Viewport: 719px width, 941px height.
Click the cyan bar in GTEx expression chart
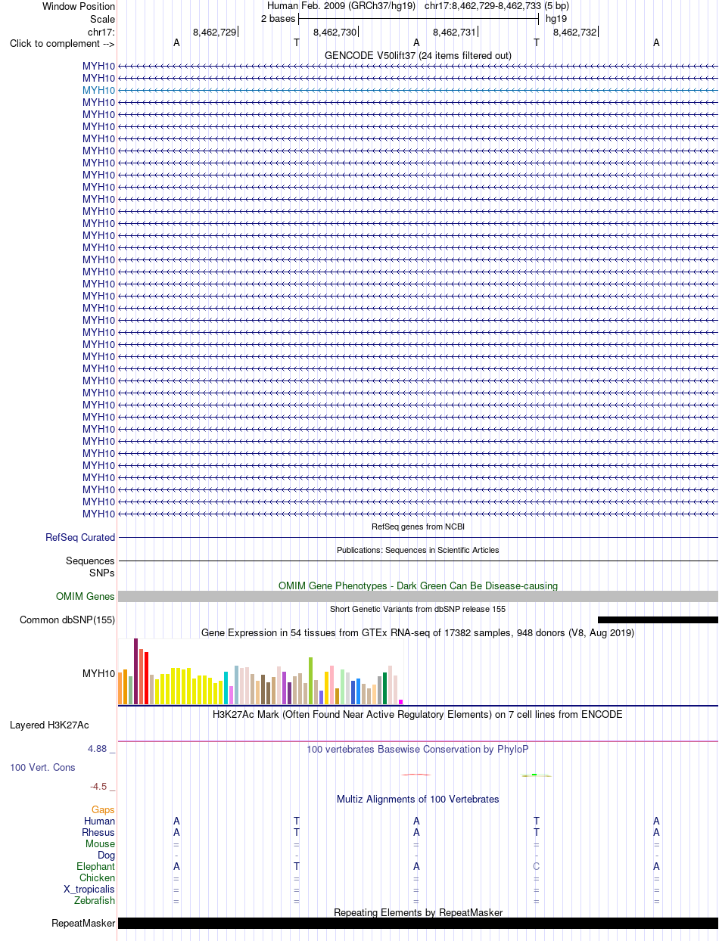(x=226, y=688)
